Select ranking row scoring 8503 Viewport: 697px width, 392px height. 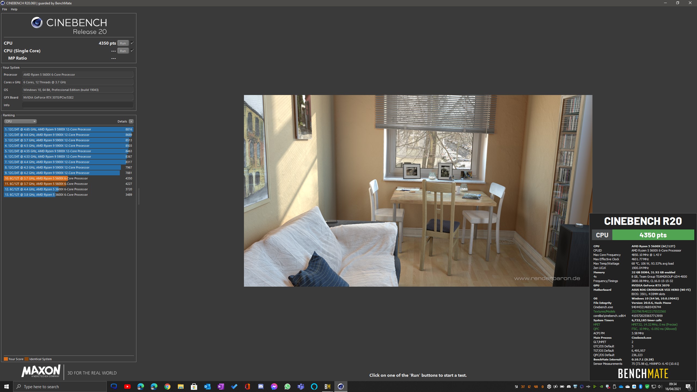[x=68, y=146]
